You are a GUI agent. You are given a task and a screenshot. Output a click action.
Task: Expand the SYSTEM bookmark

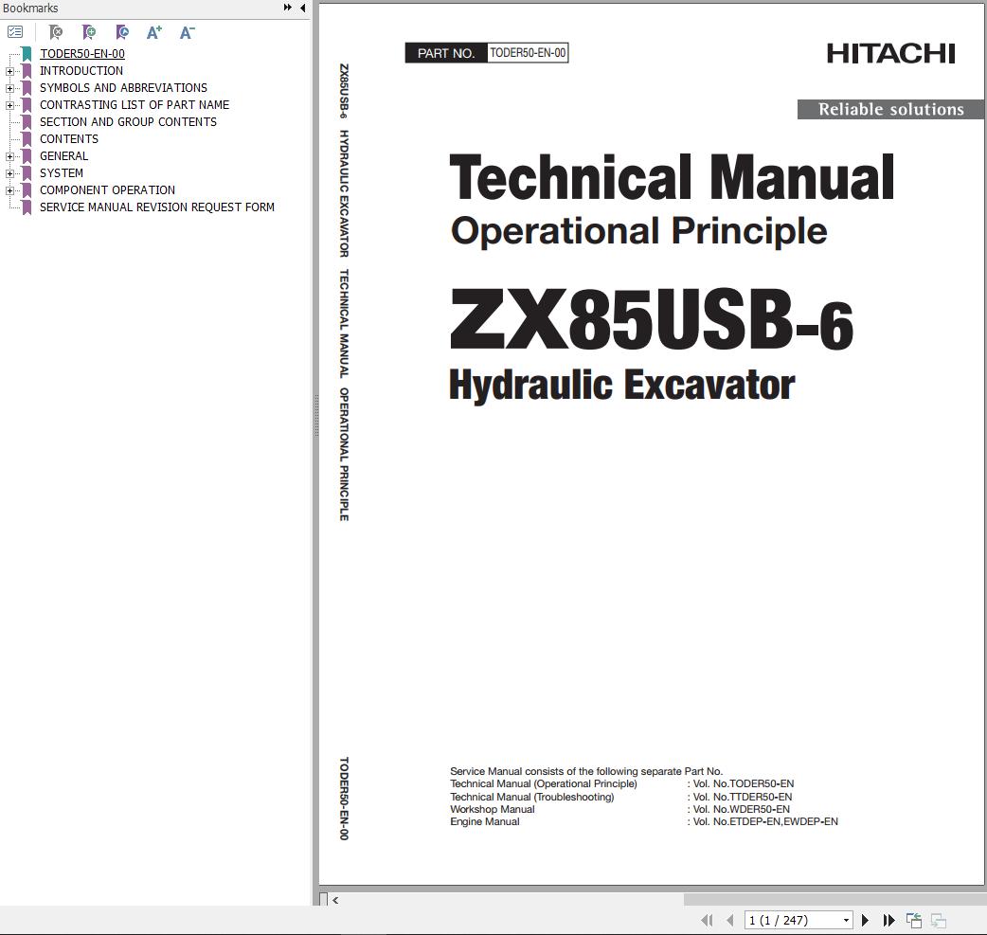9,173
